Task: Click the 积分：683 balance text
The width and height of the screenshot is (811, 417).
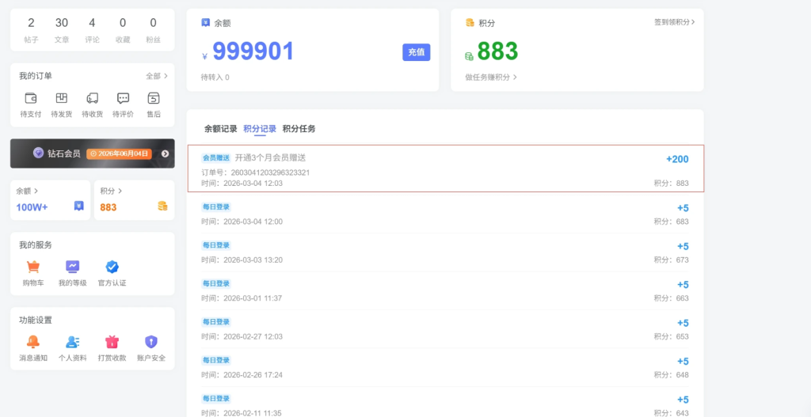Action: pos(672,222)
